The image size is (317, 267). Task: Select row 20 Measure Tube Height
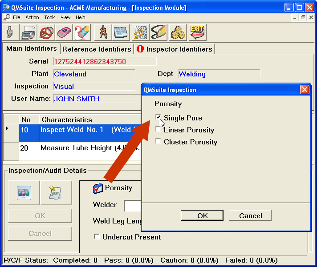click(89, 148)
